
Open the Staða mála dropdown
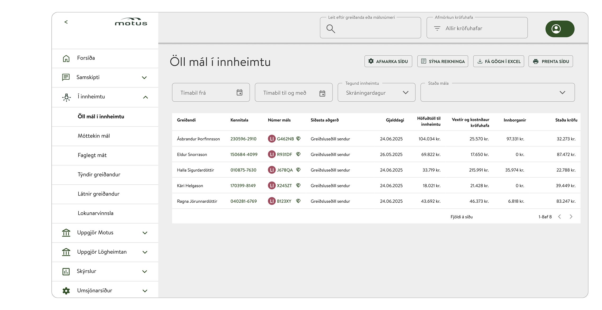pos(497,93)
